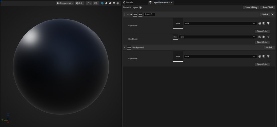Click the Layer 1 name field
This screenshot has width=277, height=127.
click(149, 14)
